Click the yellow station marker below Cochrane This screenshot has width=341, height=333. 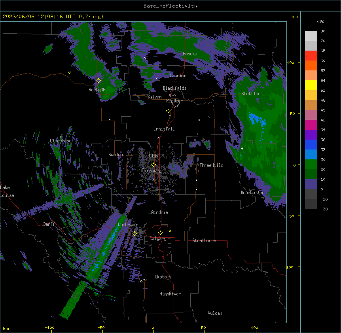(135, 233)
